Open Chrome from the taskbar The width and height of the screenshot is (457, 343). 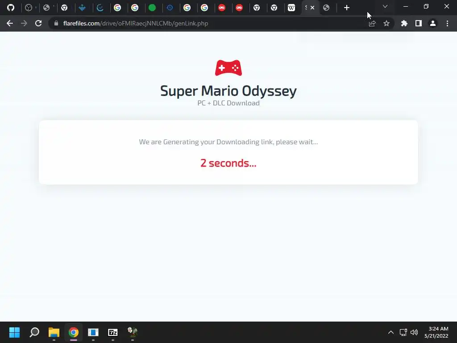pyautogui.click(x=74, y=332)
